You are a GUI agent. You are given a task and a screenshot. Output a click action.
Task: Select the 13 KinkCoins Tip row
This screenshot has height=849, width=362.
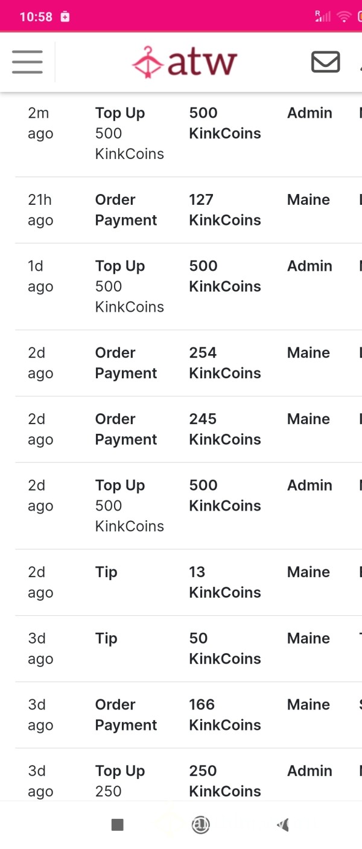point(188,583)
